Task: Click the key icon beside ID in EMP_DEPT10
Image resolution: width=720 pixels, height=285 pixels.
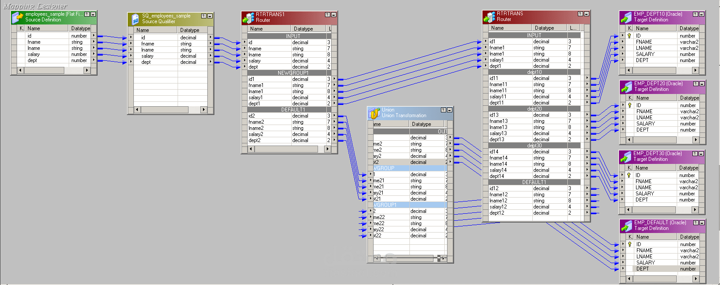Action: coord(629,36)
